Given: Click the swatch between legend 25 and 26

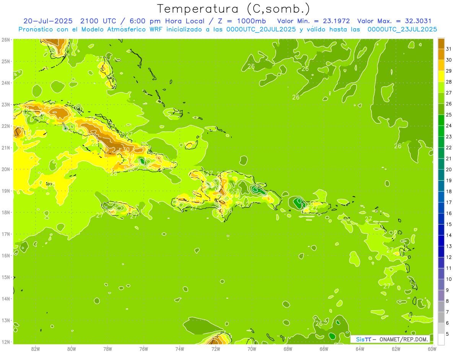Looking at the screenshot, I should point(441,109).
